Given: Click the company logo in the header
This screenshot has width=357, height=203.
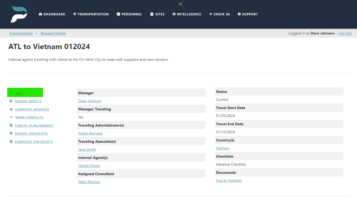Looking at the screenshot, I should (19, 14).
